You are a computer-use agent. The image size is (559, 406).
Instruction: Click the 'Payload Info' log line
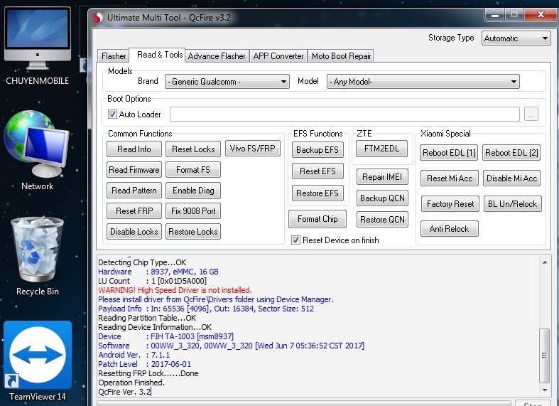[x=206, y=309]
